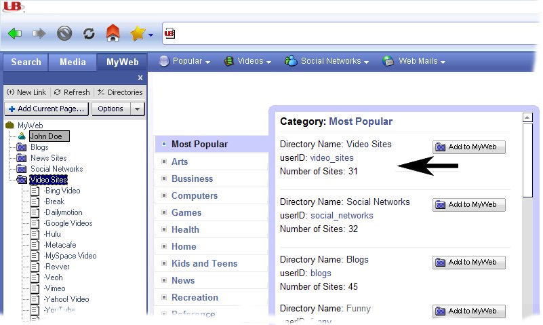
Task: Click the Popular globe icon
Action: [x=164, y=61]
